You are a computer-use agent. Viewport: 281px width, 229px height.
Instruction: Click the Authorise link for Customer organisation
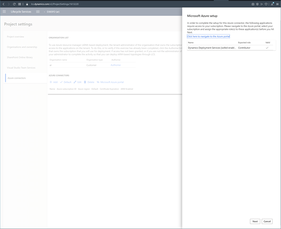pos(115,65)
